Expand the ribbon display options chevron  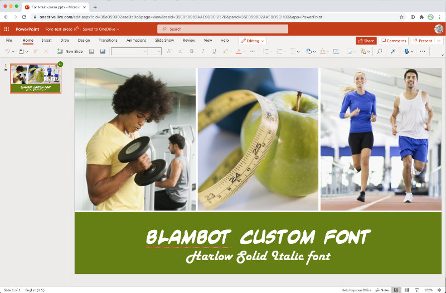click(443, 55)
